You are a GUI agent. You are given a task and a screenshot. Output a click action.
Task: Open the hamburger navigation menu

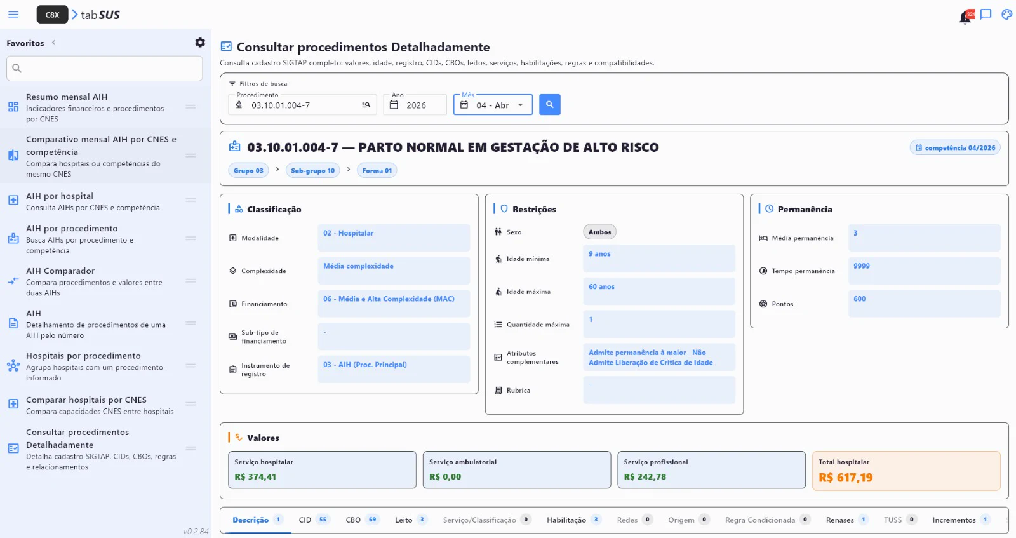coord(13,14)
